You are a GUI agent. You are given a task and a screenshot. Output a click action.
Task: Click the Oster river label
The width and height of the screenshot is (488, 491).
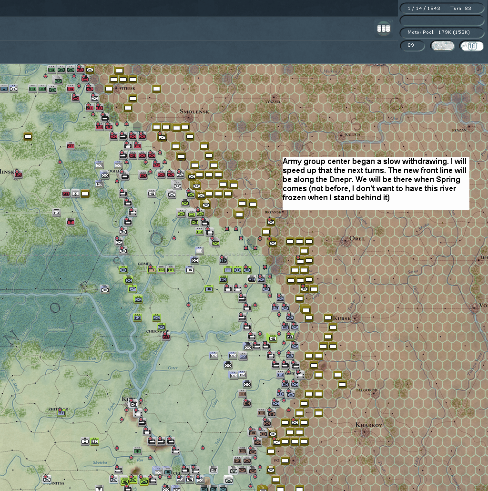pos(173,368)
